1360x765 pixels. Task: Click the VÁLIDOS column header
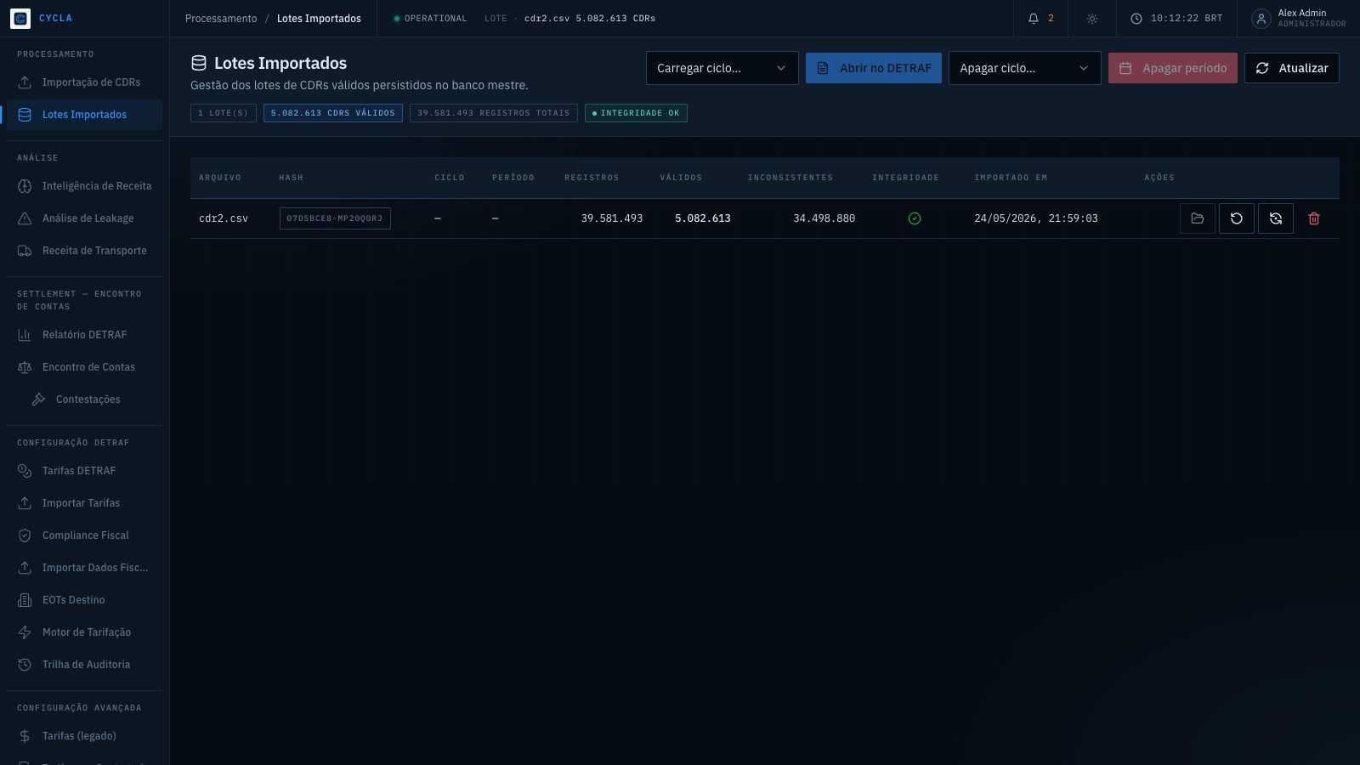click(682, 178)
